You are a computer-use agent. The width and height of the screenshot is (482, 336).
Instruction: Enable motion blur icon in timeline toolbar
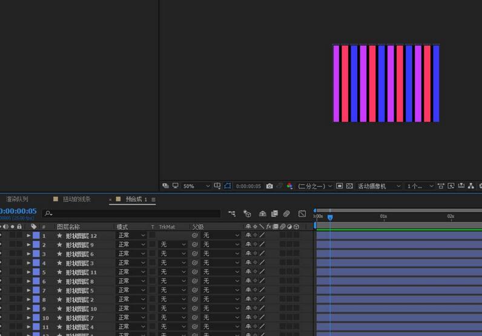pos(286,213)
